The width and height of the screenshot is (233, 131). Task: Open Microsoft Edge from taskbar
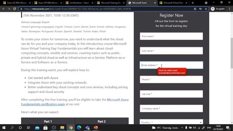pos(79,128)
